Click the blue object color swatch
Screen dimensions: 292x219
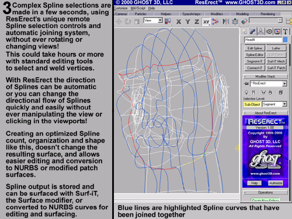point(285,40)
